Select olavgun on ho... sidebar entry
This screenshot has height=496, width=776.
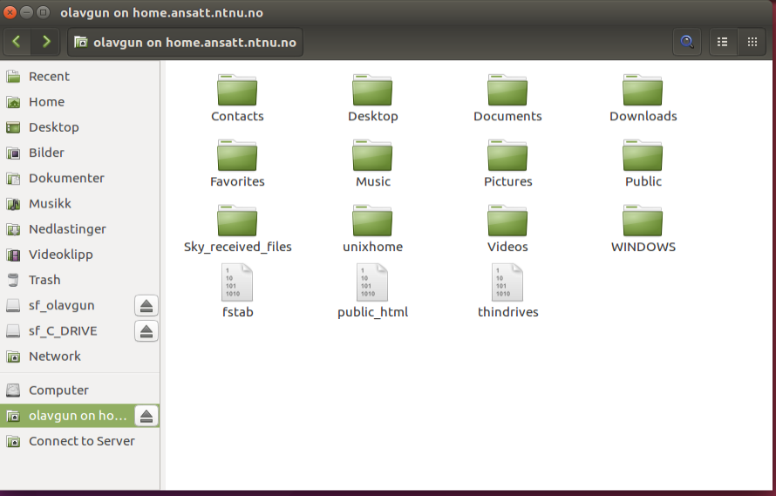(66, 416)
